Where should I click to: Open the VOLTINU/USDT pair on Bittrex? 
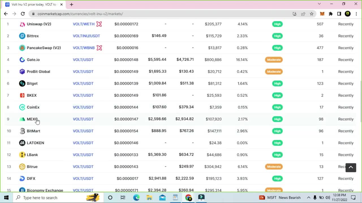tap(87, 36)
